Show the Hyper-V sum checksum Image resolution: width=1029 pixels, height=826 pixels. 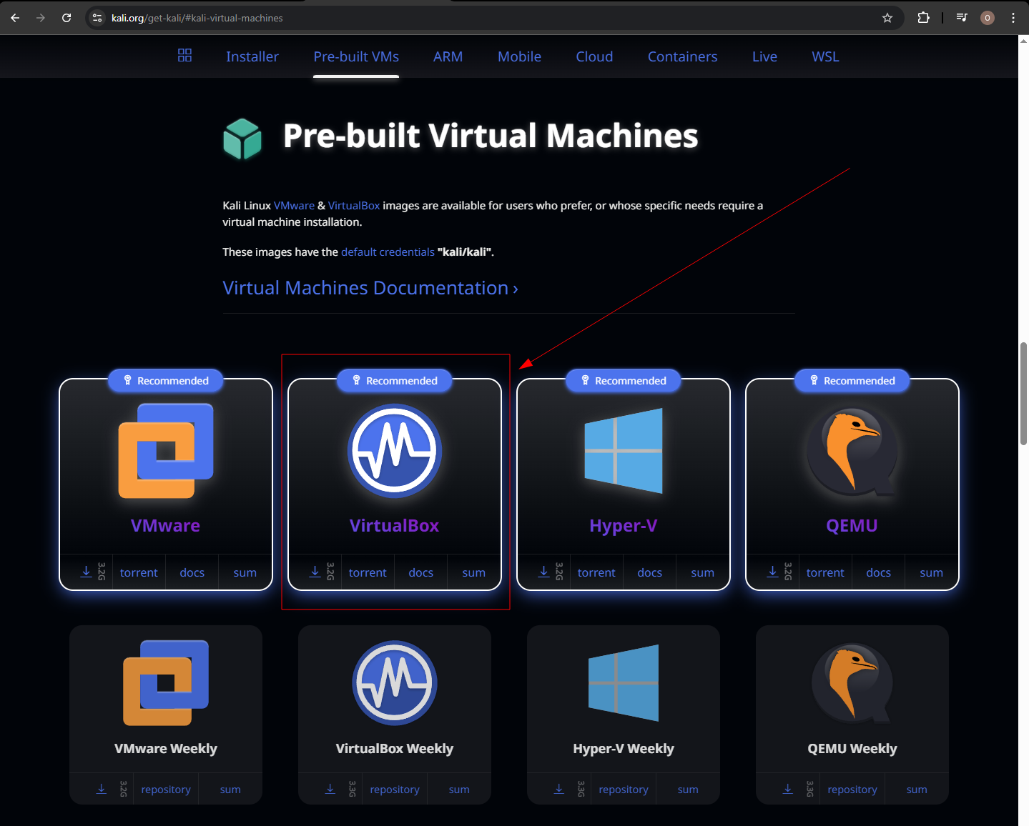point(702,572)
